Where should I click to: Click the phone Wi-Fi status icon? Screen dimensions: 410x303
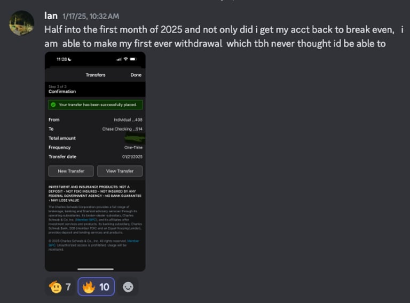pyautogui.click(x=126, y=59)
